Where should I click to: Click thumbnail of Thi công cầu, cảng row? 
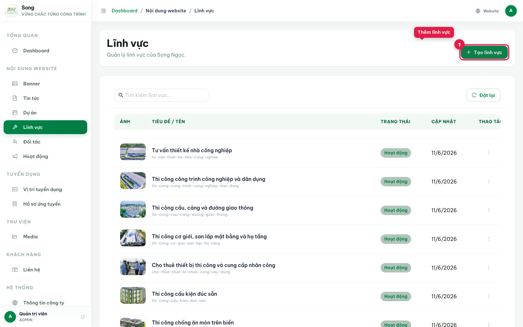(x=133, y=209)
